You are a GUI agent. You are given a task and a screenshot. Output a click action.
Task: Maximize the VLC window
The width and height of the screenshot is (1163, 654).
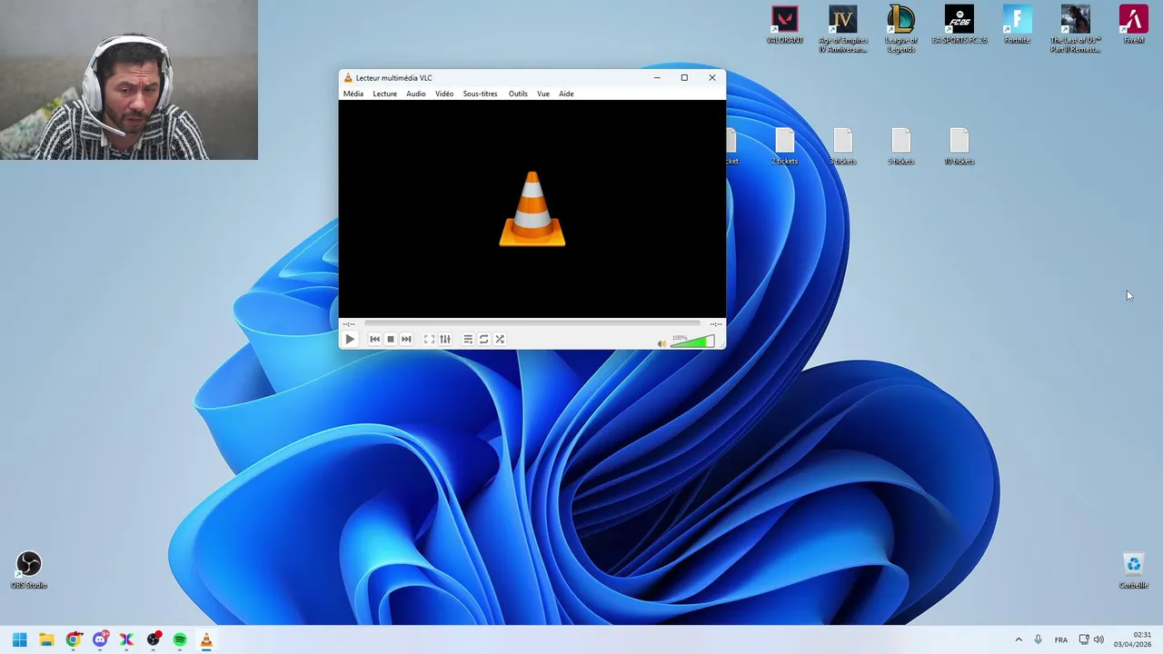[x=684, y=77]
